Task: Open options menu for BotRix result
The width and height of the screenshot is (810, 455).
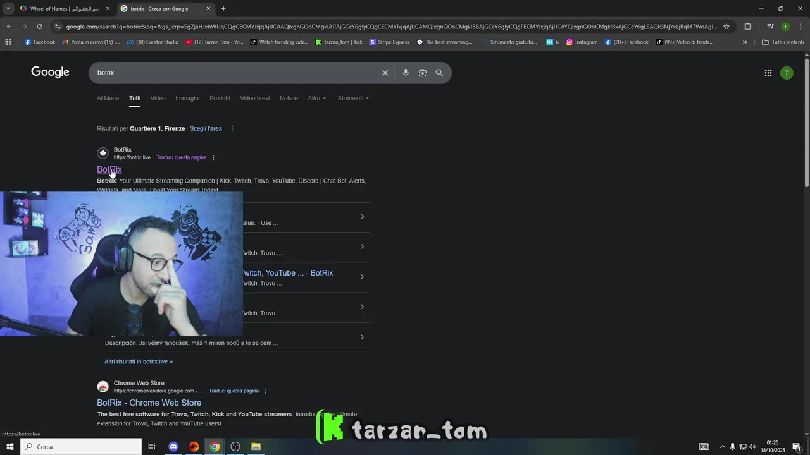Action: [x=213, y=157]
